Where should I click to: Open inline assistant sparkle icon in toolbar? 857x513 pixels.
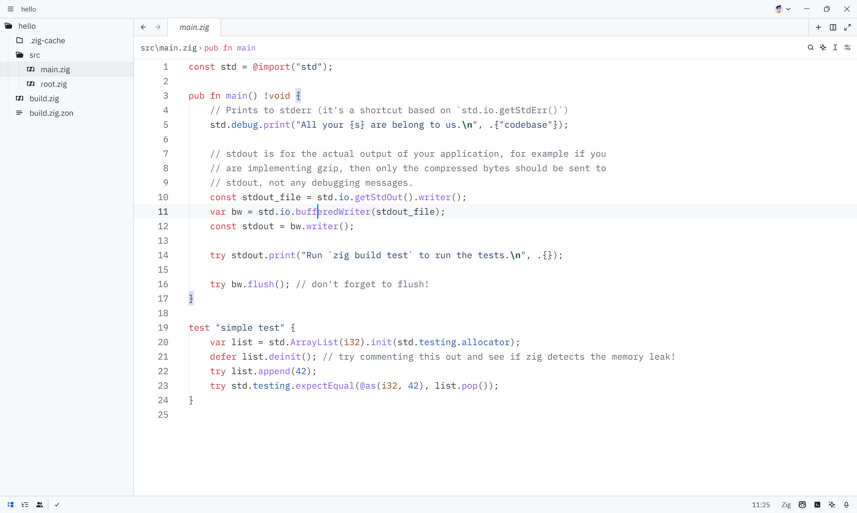pos(823,48)
